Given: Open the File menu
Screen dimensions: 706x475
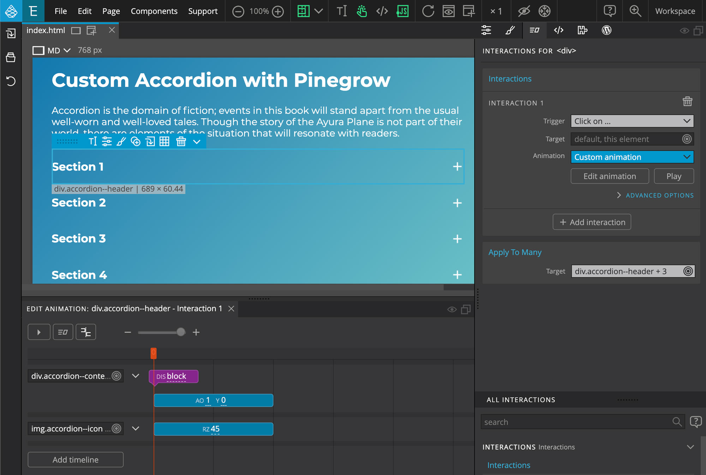Looking at the screenshot, I should 61,11.
